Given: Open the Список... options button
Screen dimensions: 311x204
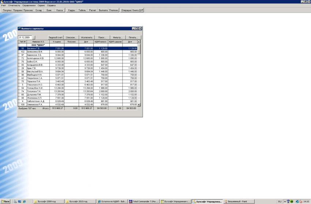Looking at the screenshot, I should 71,37.
